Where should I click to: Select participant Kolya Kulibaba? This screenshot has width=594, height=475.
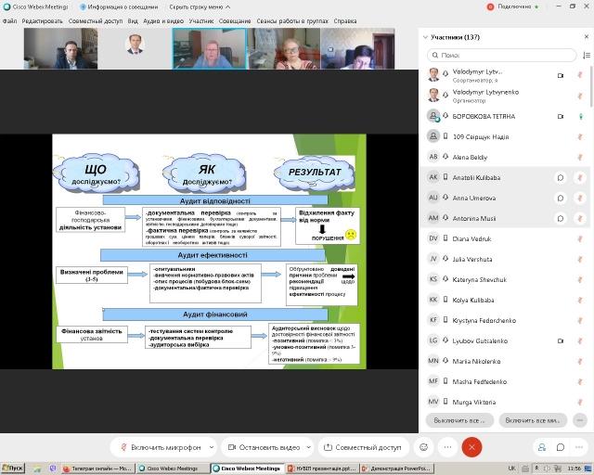505,300
